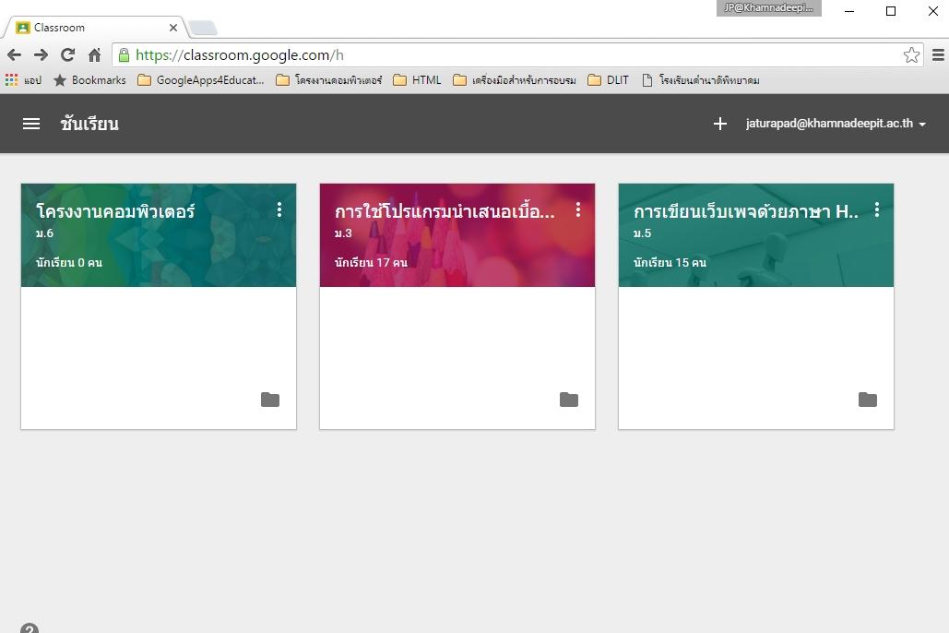This screenshot has width=949, height=633.
Task: Open Drive folder of โครงงานคอมพิวเตอร์ class
Action: click(x=270, y=400)
